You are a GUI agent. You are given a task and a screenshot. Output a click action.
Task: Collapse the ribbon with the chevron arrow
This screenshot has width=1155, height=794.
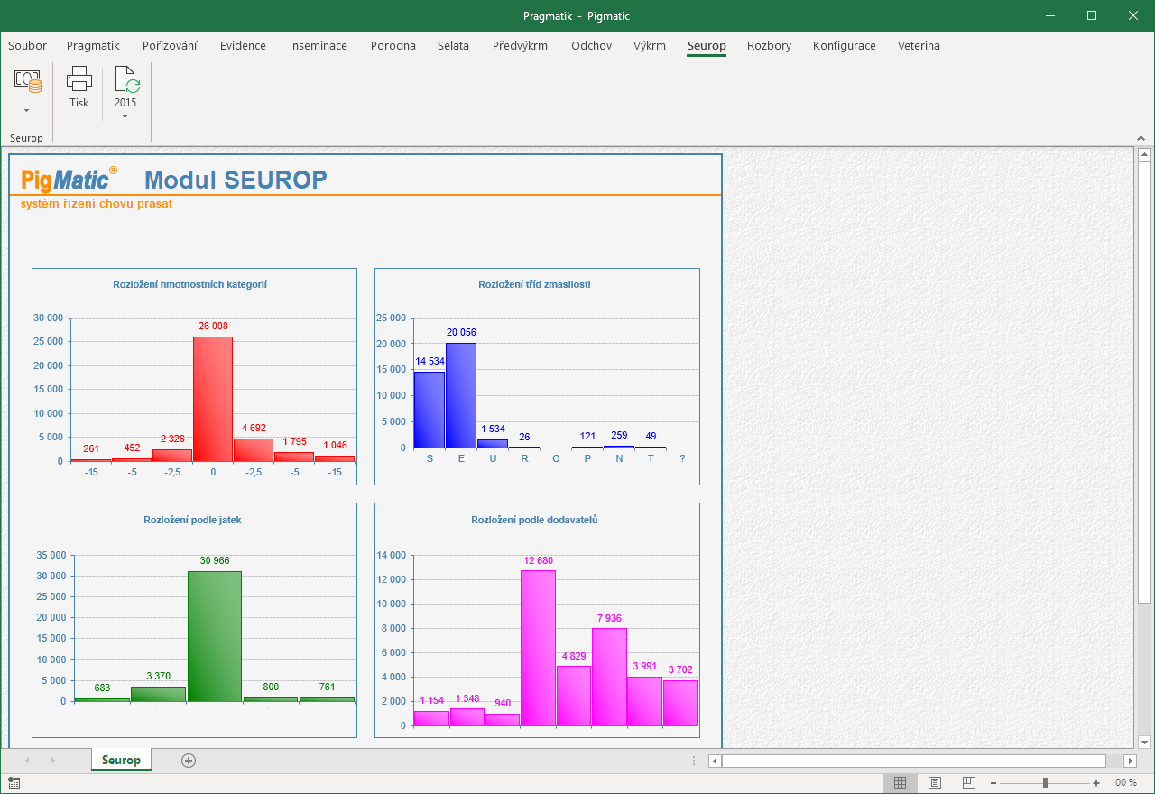(x=1142, y=138)
